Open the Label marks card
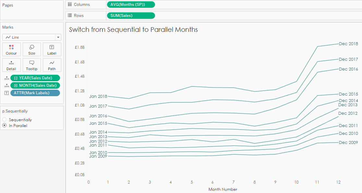Viewport: 362px width, 193px height. [x=52, y=49]
